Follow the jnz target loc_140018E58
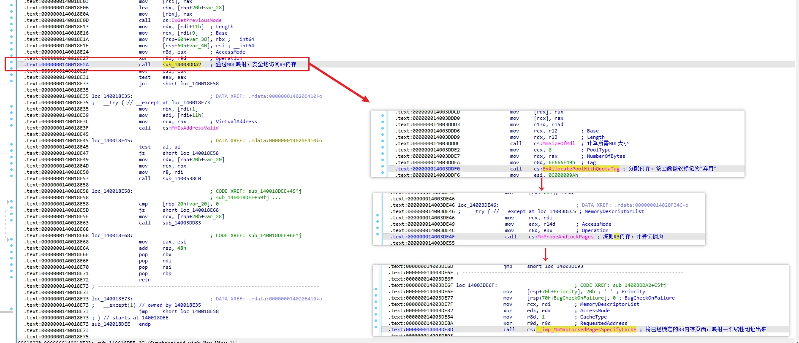799x343 pixels. coord(200,84)
